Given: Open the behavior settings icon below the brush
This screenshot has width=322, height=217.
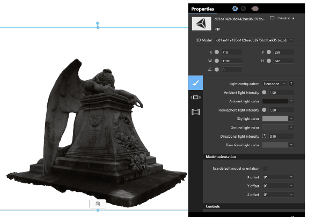Looking at the screenshot, I should point(195,97).
